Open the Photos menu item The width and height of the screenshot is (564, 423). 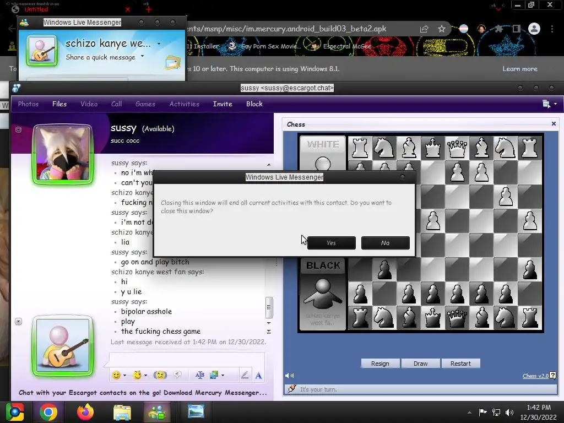pyautogui.click(x=28, y=104)
